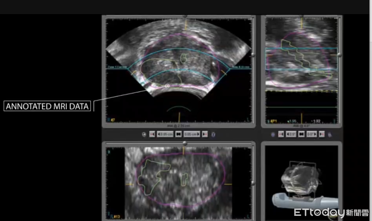Click next-slice arrow under the axial view
Viewport: 372px width, 221px height.
point(205,134)
